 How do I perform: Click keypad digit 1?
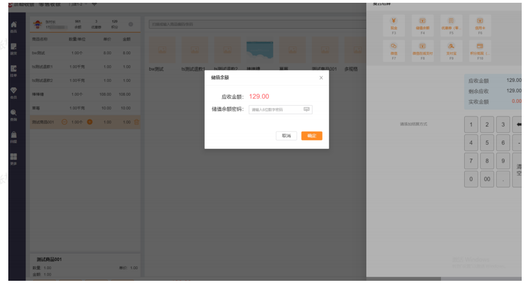[471, 124]
